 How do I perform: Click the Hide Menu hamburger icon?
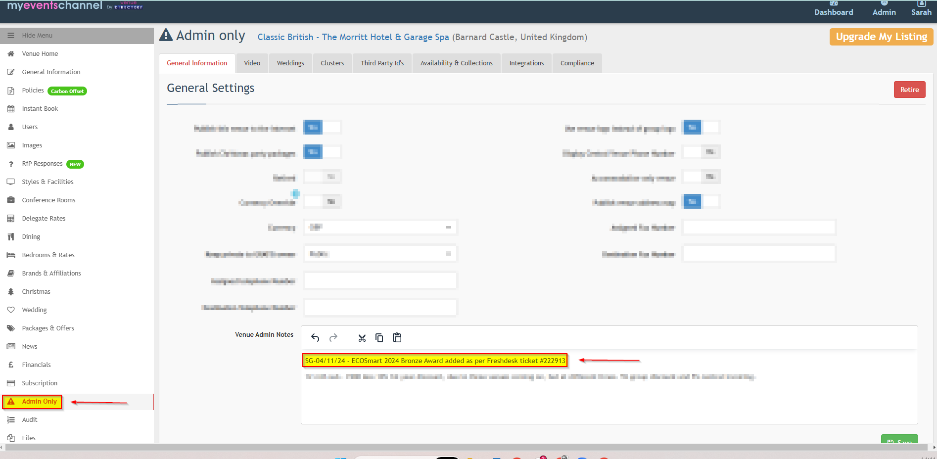pos(11,36)
